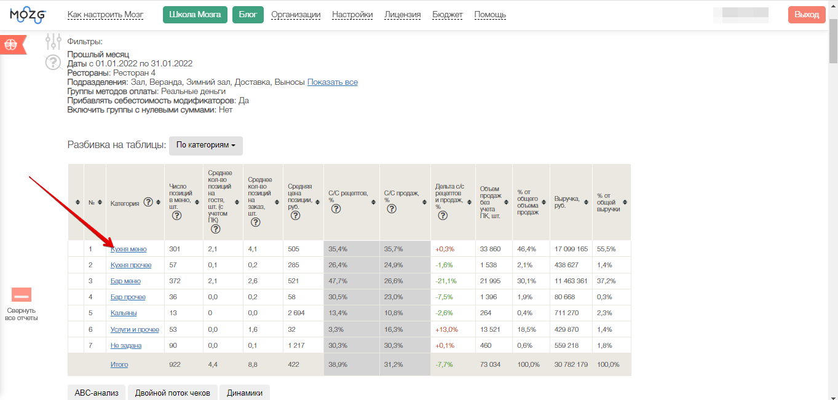838x400 pixels.
Task: Open the Бар меню category link
Action: (125, 281)
